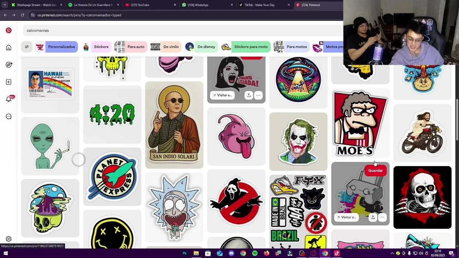Open the Hawaii driver license pin
459x258 pixels.
50,85
